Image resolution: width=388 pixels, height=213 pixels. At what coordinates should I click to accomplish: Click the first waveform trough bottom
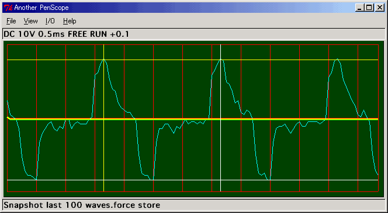[x=36, y=179]
